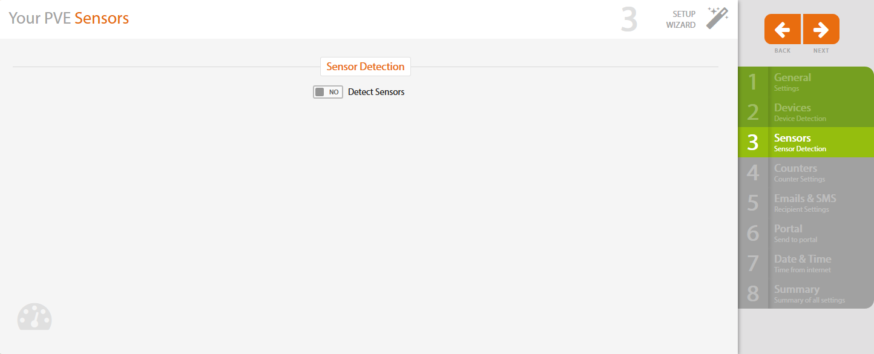Open step 1 General Settings
This screenshot has width=874, height=354.
[804, 82]
